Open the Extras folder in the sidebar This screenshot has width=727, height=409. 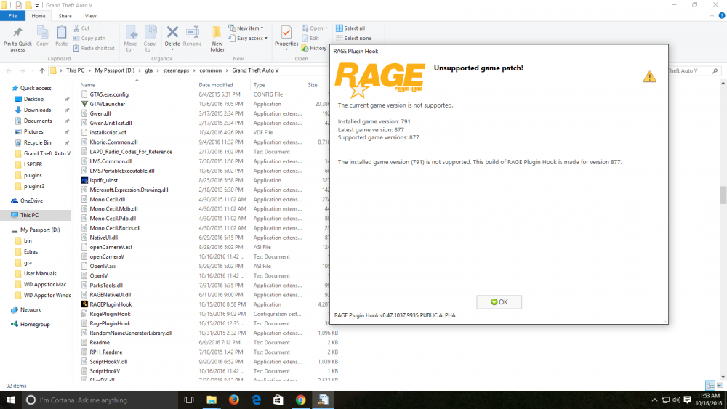click(x=31, y=251)
